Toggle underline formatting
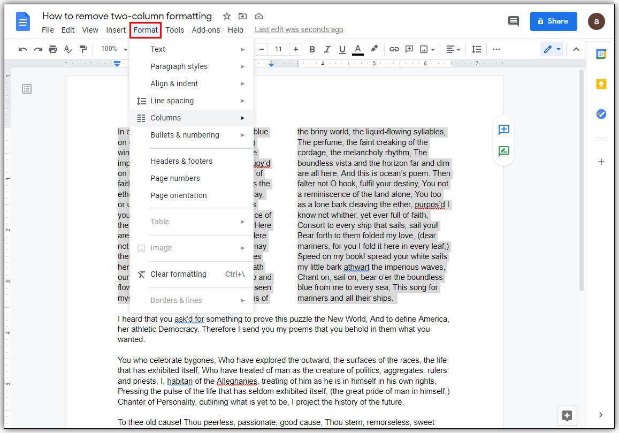Image resolution: width=619 pixels, height=433 pixels. coord(342,49)
